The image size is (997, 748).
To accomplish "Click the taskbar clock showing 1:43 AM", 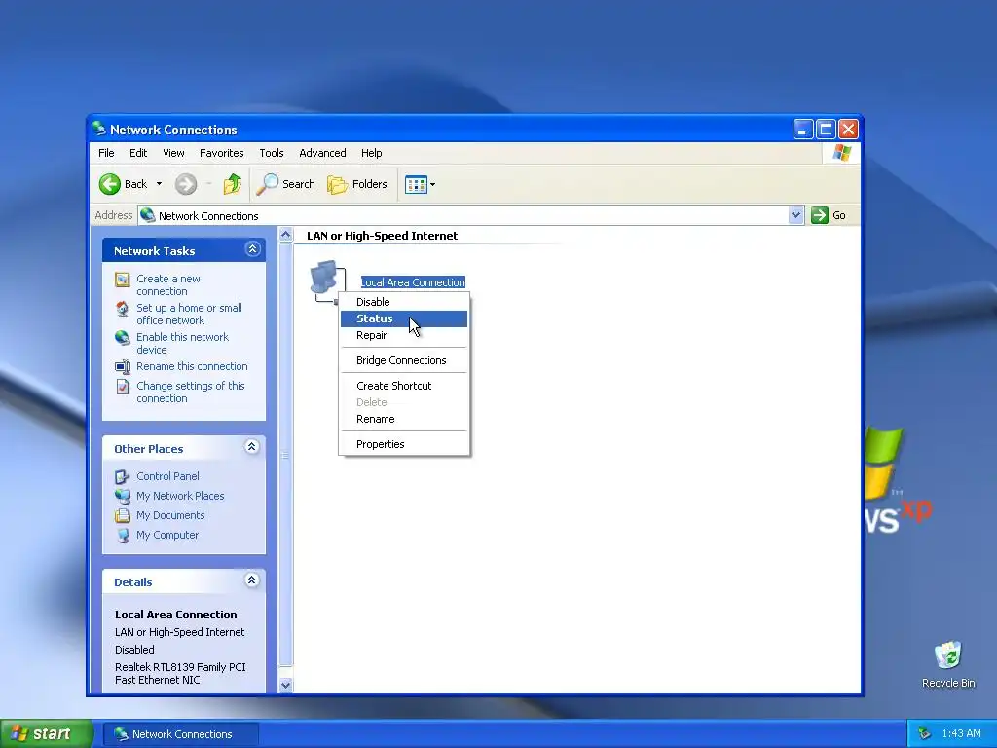I will pyautogui.click(x=961, y=734).
